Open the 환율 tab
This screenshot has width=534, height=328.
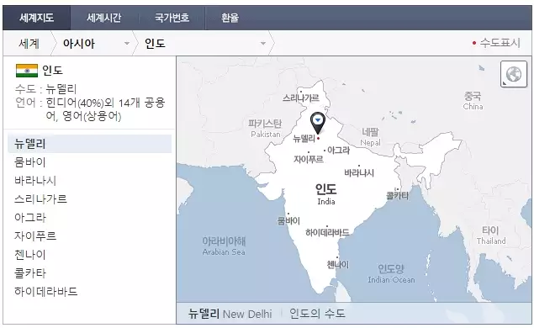(x=230, y=18)
